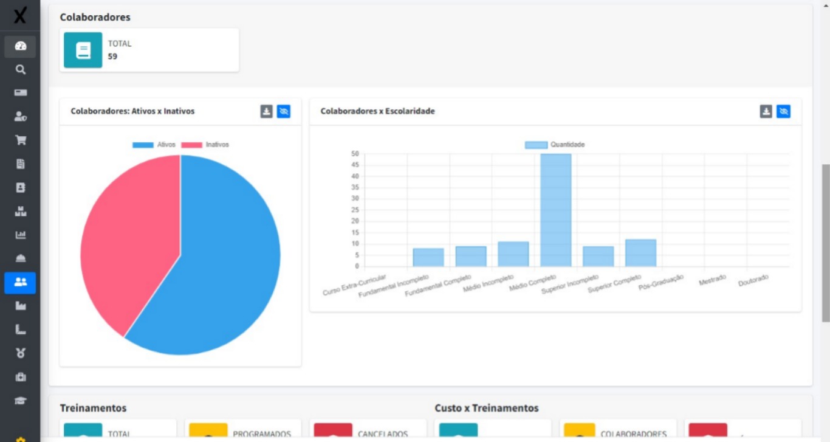Download the Colaboradores x Escolaridade chart
The image size is (830, 442).
click(766, 111)
